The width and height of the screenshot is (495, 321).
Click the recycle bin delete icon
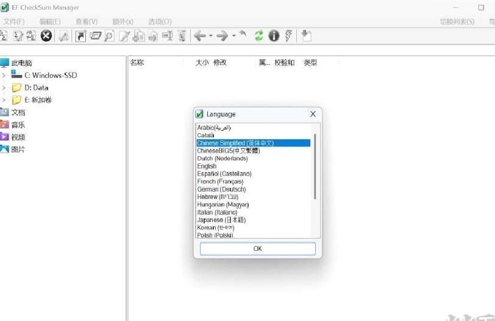182,36
